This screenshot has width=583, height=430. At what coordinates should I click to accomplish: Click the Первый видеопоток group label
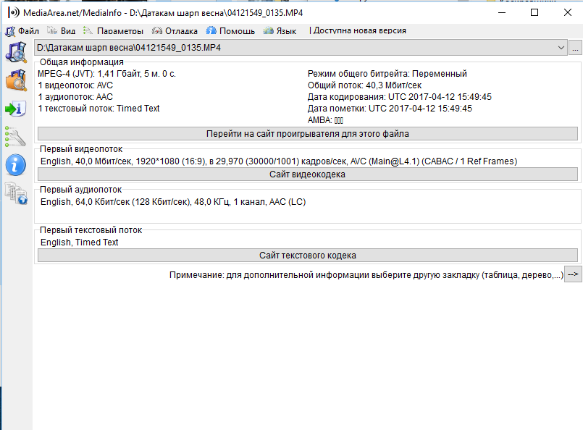(81, 149)
